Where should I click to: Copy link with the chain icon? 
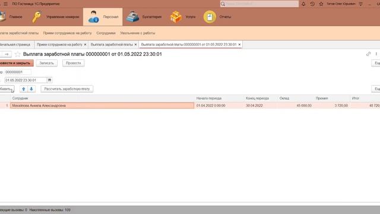click(x=368, y=54)
